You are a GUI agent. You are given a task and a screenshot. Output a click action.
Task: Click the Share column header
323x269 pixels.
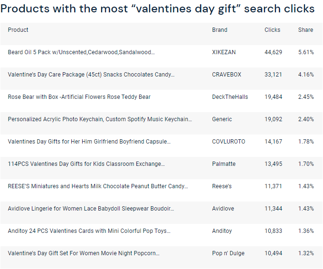305,30
